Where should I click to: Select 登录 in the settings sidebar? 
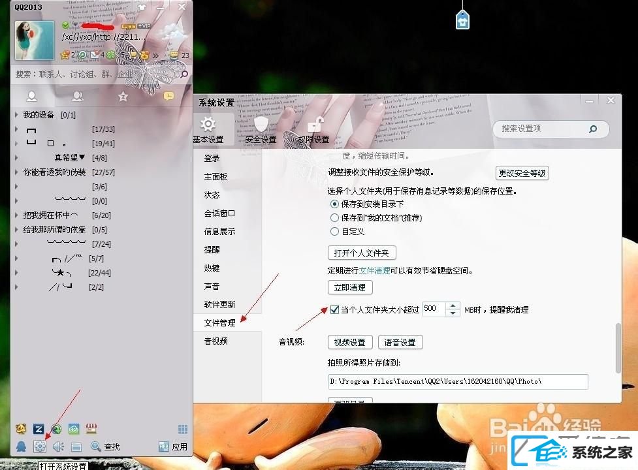point(212,158)
